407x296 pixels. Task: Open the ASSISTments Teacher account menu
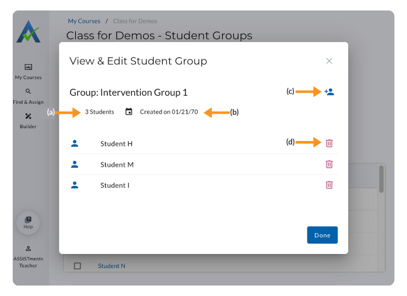[28, 256]
